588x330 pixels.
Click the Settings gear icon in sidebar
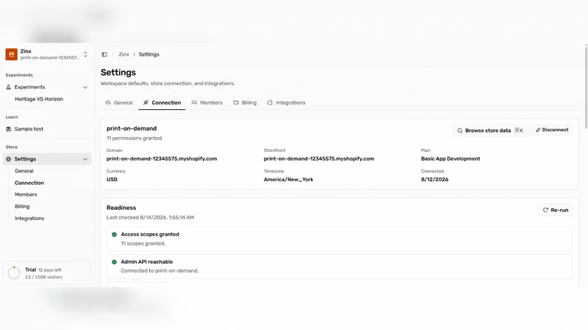(x=9, y=159)
